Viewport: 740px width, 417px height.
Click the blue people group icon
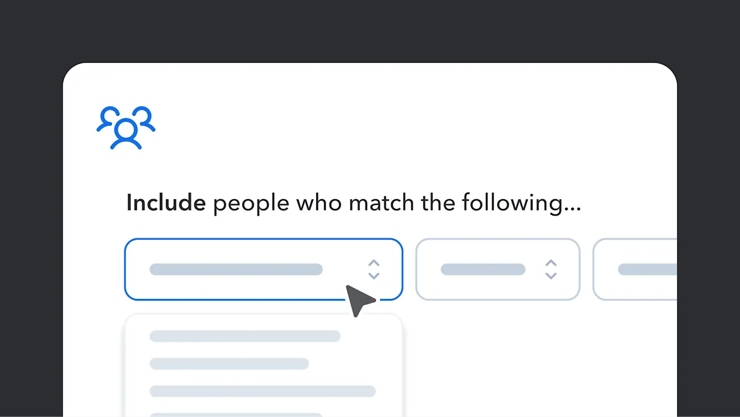click(x=126, y=127)
